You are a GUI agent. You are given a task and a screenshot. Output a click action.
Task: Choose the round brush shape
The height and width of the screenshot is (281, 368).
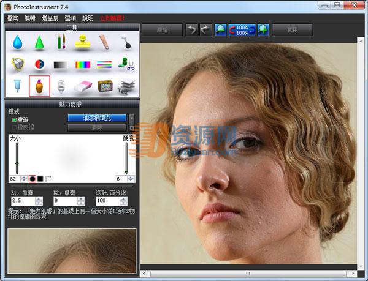pos(33,179)
